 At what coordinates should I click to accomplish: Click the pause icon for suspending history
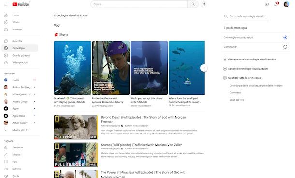[225, 69]
